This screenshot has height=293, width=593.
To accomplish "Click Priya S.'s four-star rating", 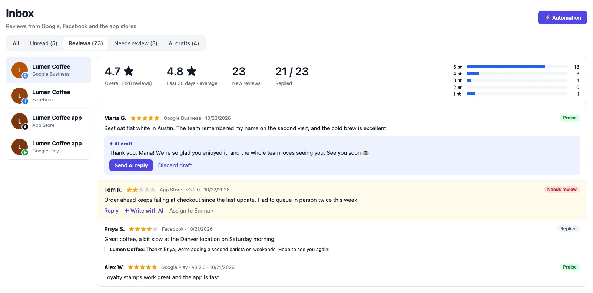I will [x=143, y=229].
